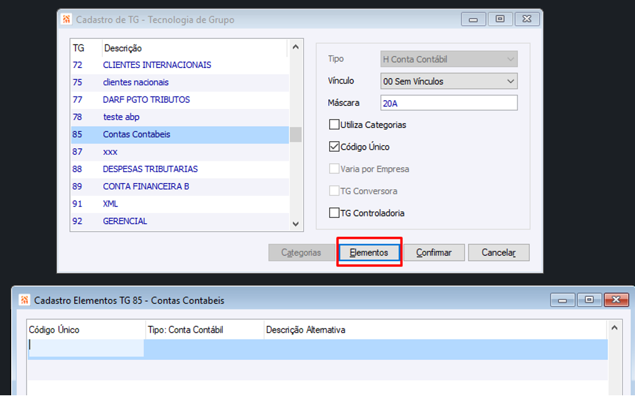
Task: Select row 92 GERENCIAL
Action: point(180,221)
